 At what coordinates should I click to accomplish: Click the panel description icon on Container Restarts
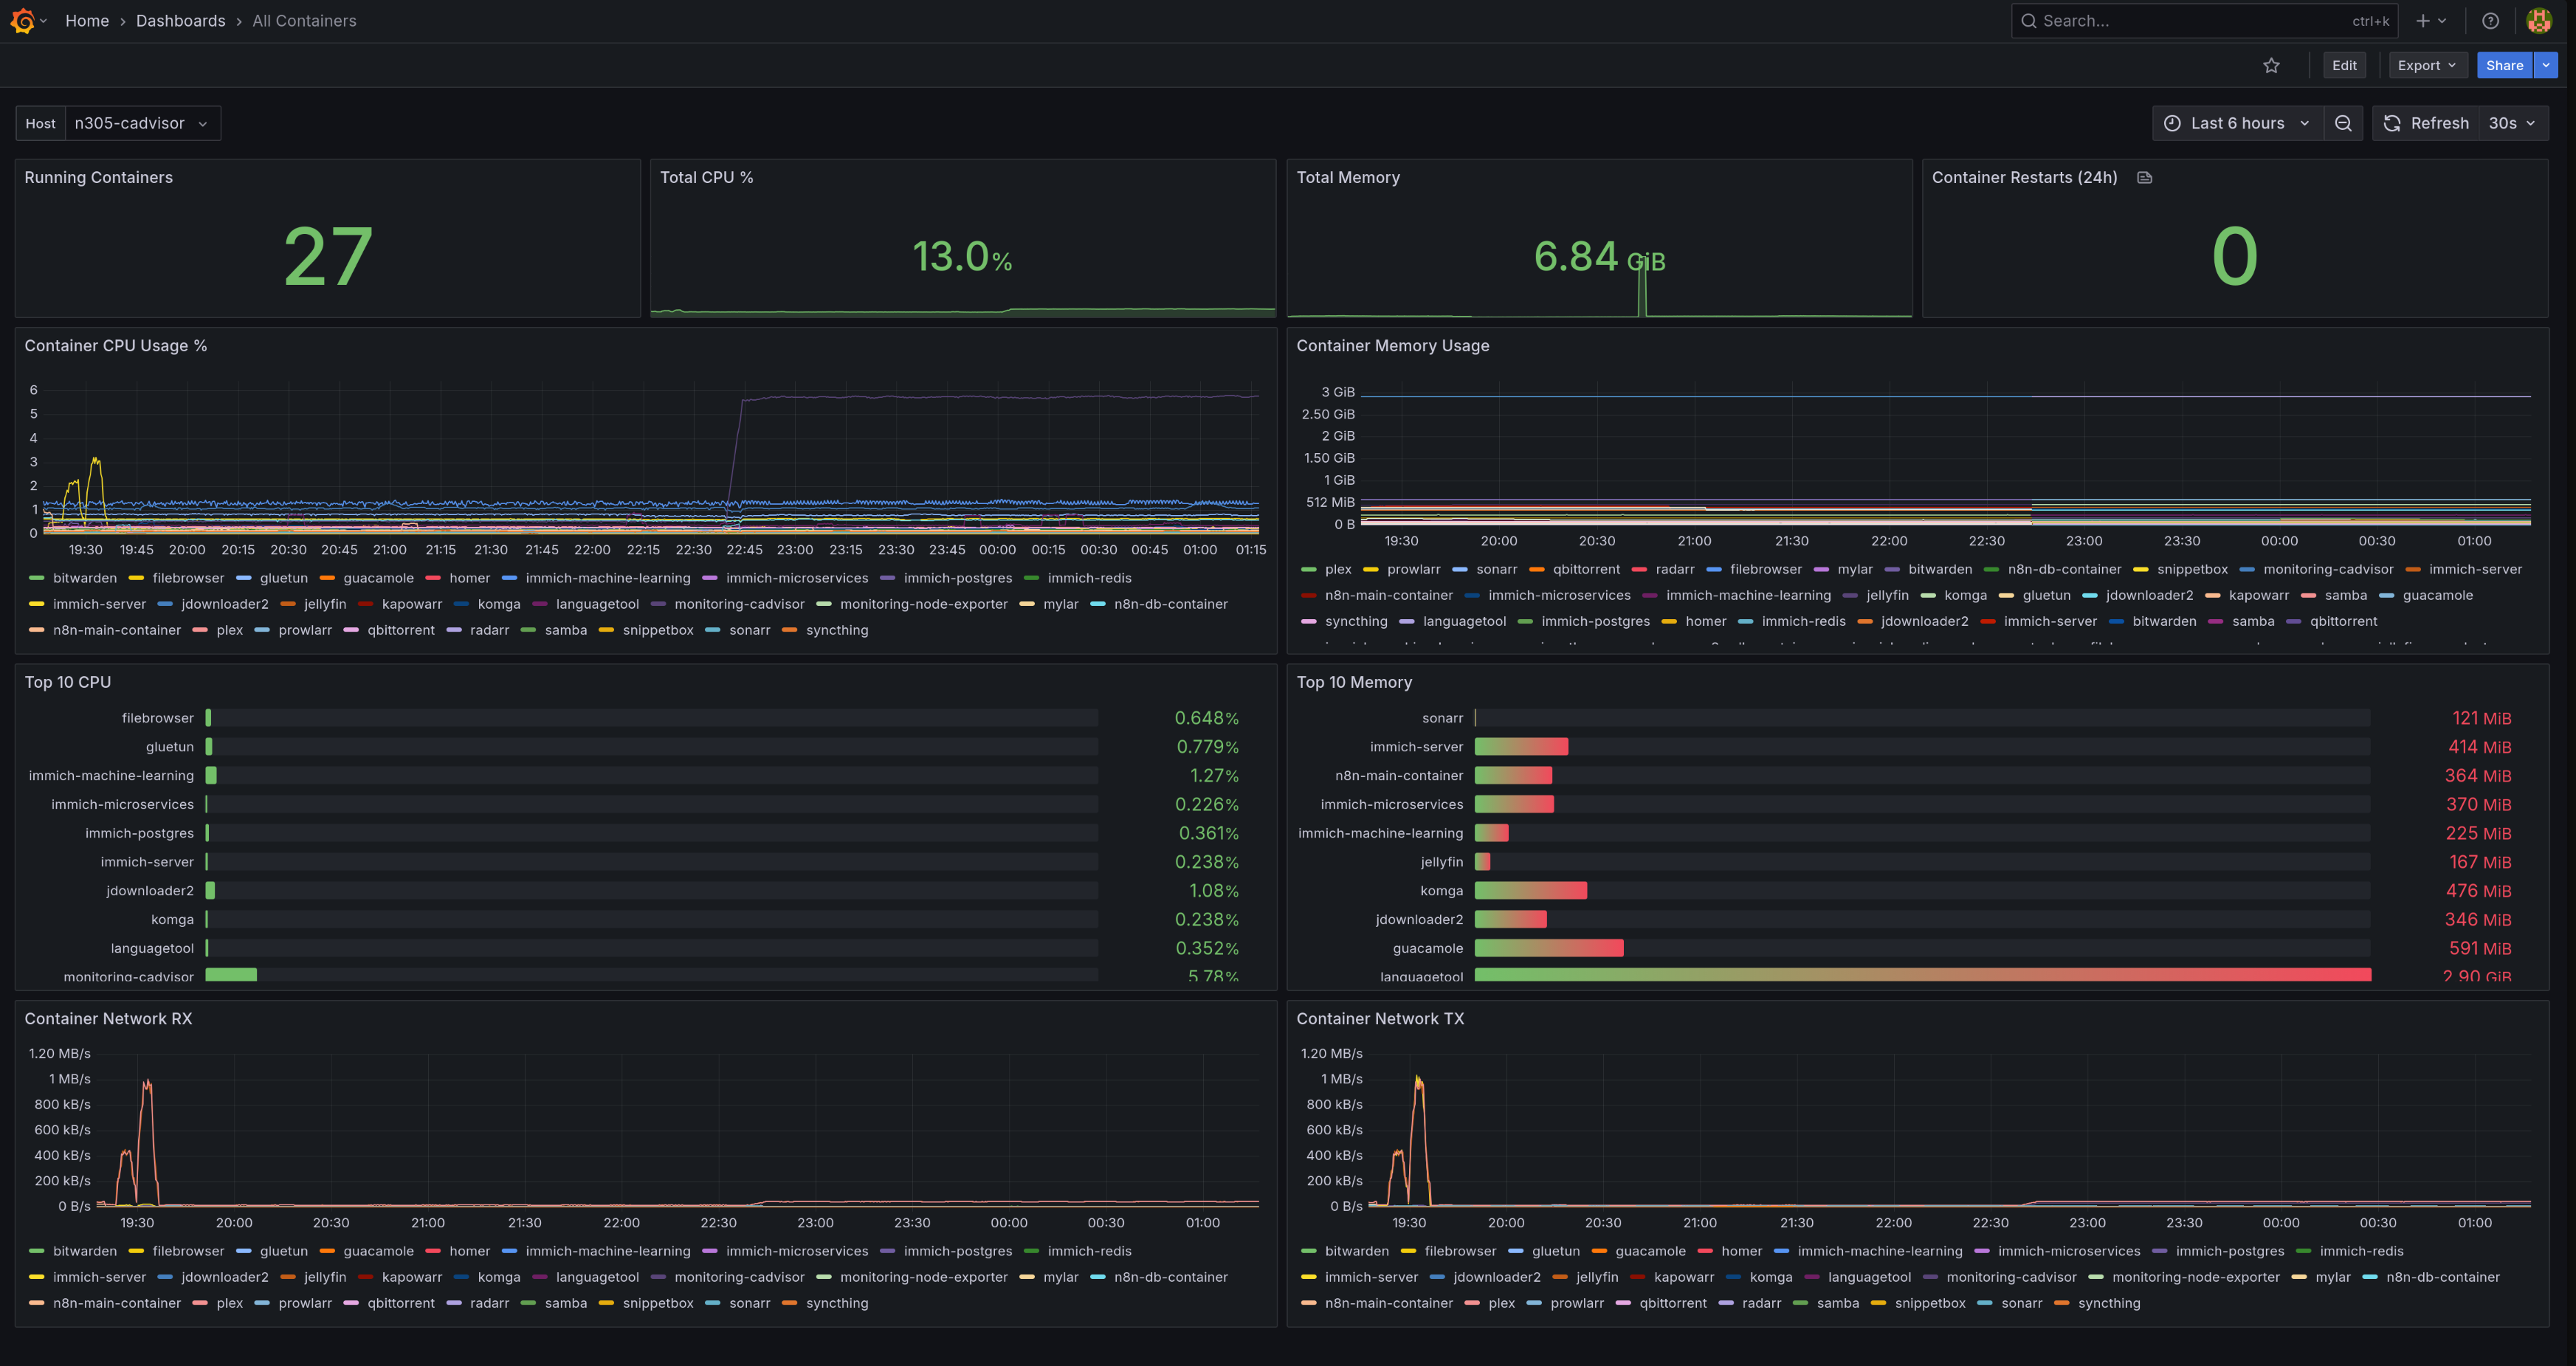[2144, 177]
